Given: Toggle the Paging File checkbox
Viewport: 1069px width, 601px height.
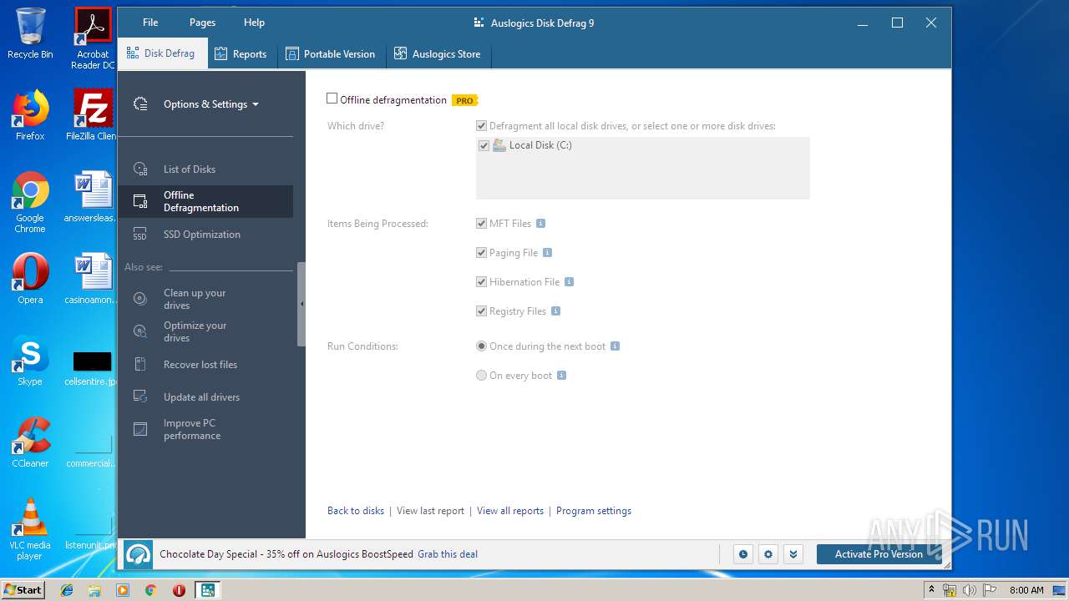Looking at the screenshot, I should click(481, 253).
